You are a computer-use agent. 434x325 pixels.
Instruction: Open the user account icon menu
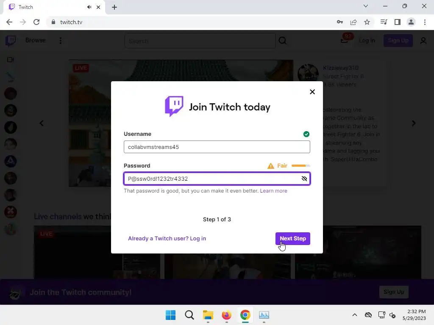[423, 41]
